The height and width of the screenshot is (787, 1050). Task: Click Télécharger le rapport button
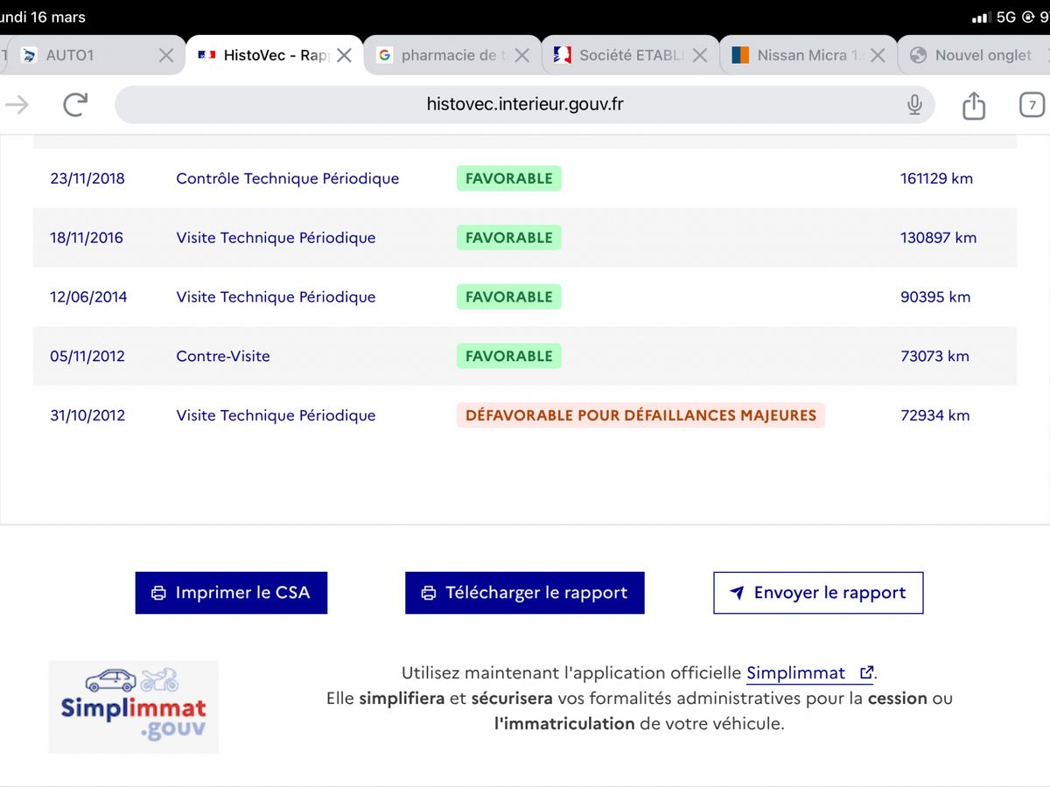pos(525,593)
